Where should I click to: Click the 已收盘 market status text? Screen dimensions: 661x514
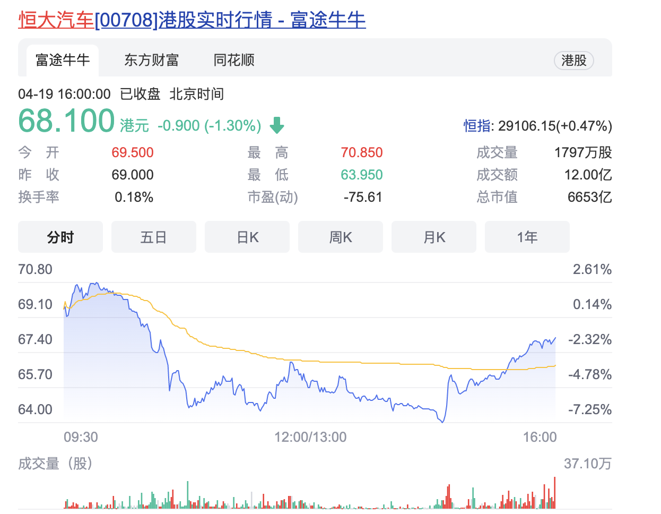pyautogui.click(x=140, y=95)
